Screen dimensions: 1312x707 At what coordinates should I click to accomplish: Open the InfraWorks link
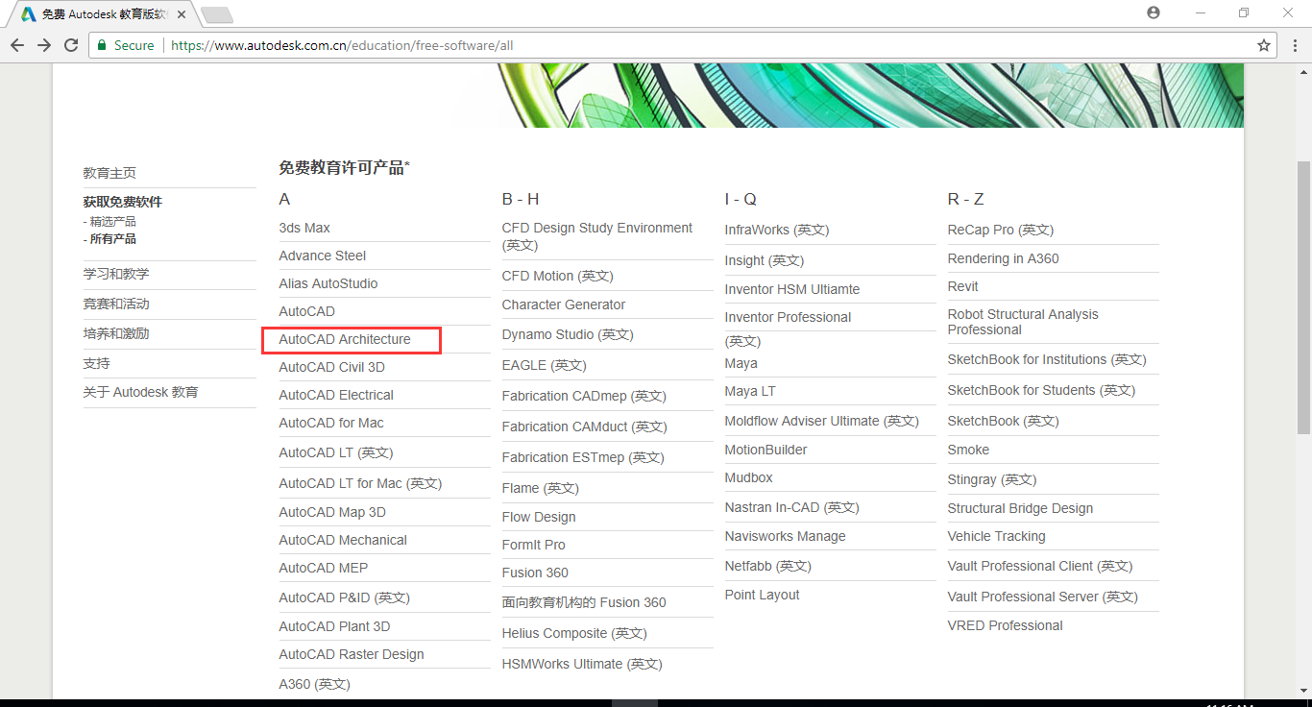tap(777, 230)
